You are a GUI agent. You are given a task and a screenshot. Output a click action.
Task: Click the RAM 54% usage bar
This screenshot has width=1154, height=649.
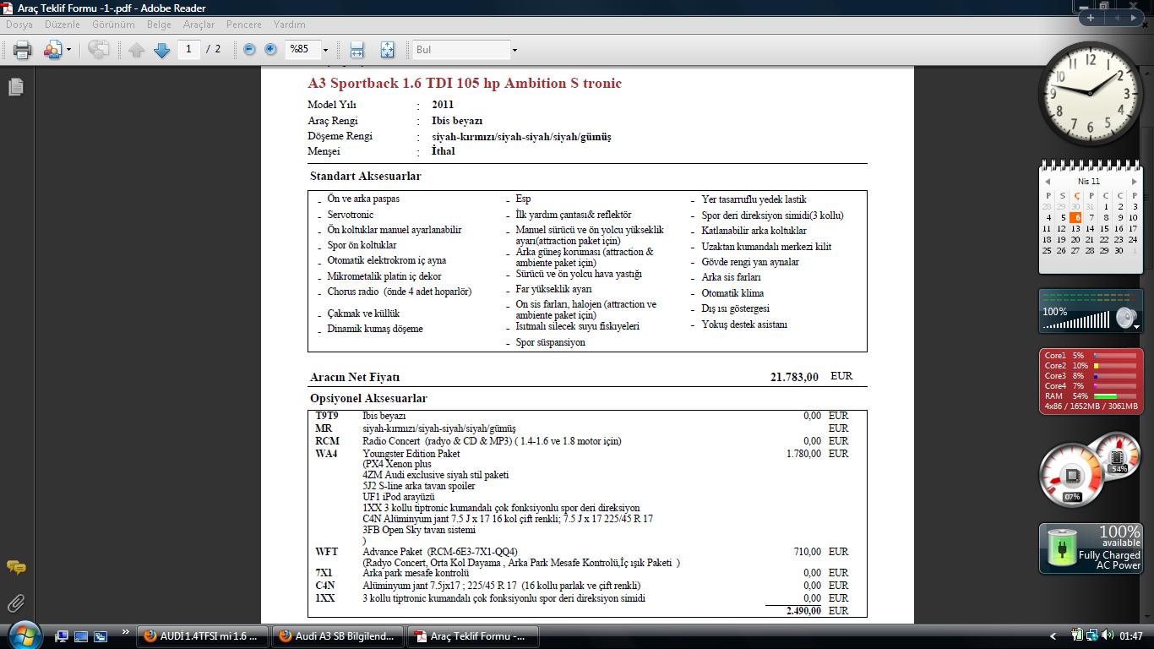click(1114, 395)
